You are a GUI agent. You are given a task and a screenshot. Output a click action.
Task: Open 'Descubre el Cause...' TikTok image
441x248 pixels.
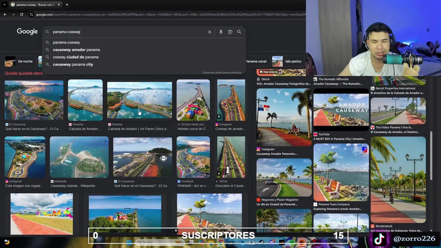pyautogui.click(x=231, y=157)
